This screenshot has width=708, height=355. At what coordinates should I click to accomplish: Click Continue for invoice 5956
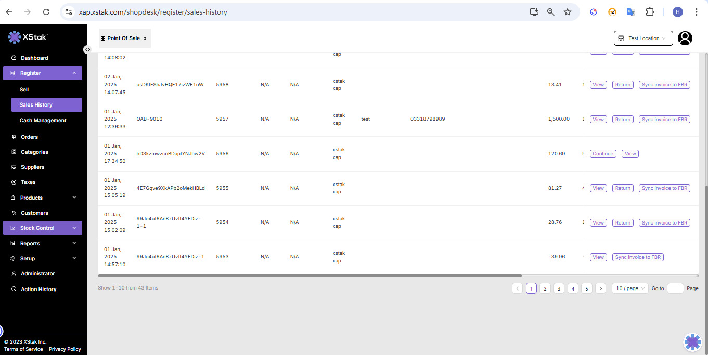tap(603, 154)
